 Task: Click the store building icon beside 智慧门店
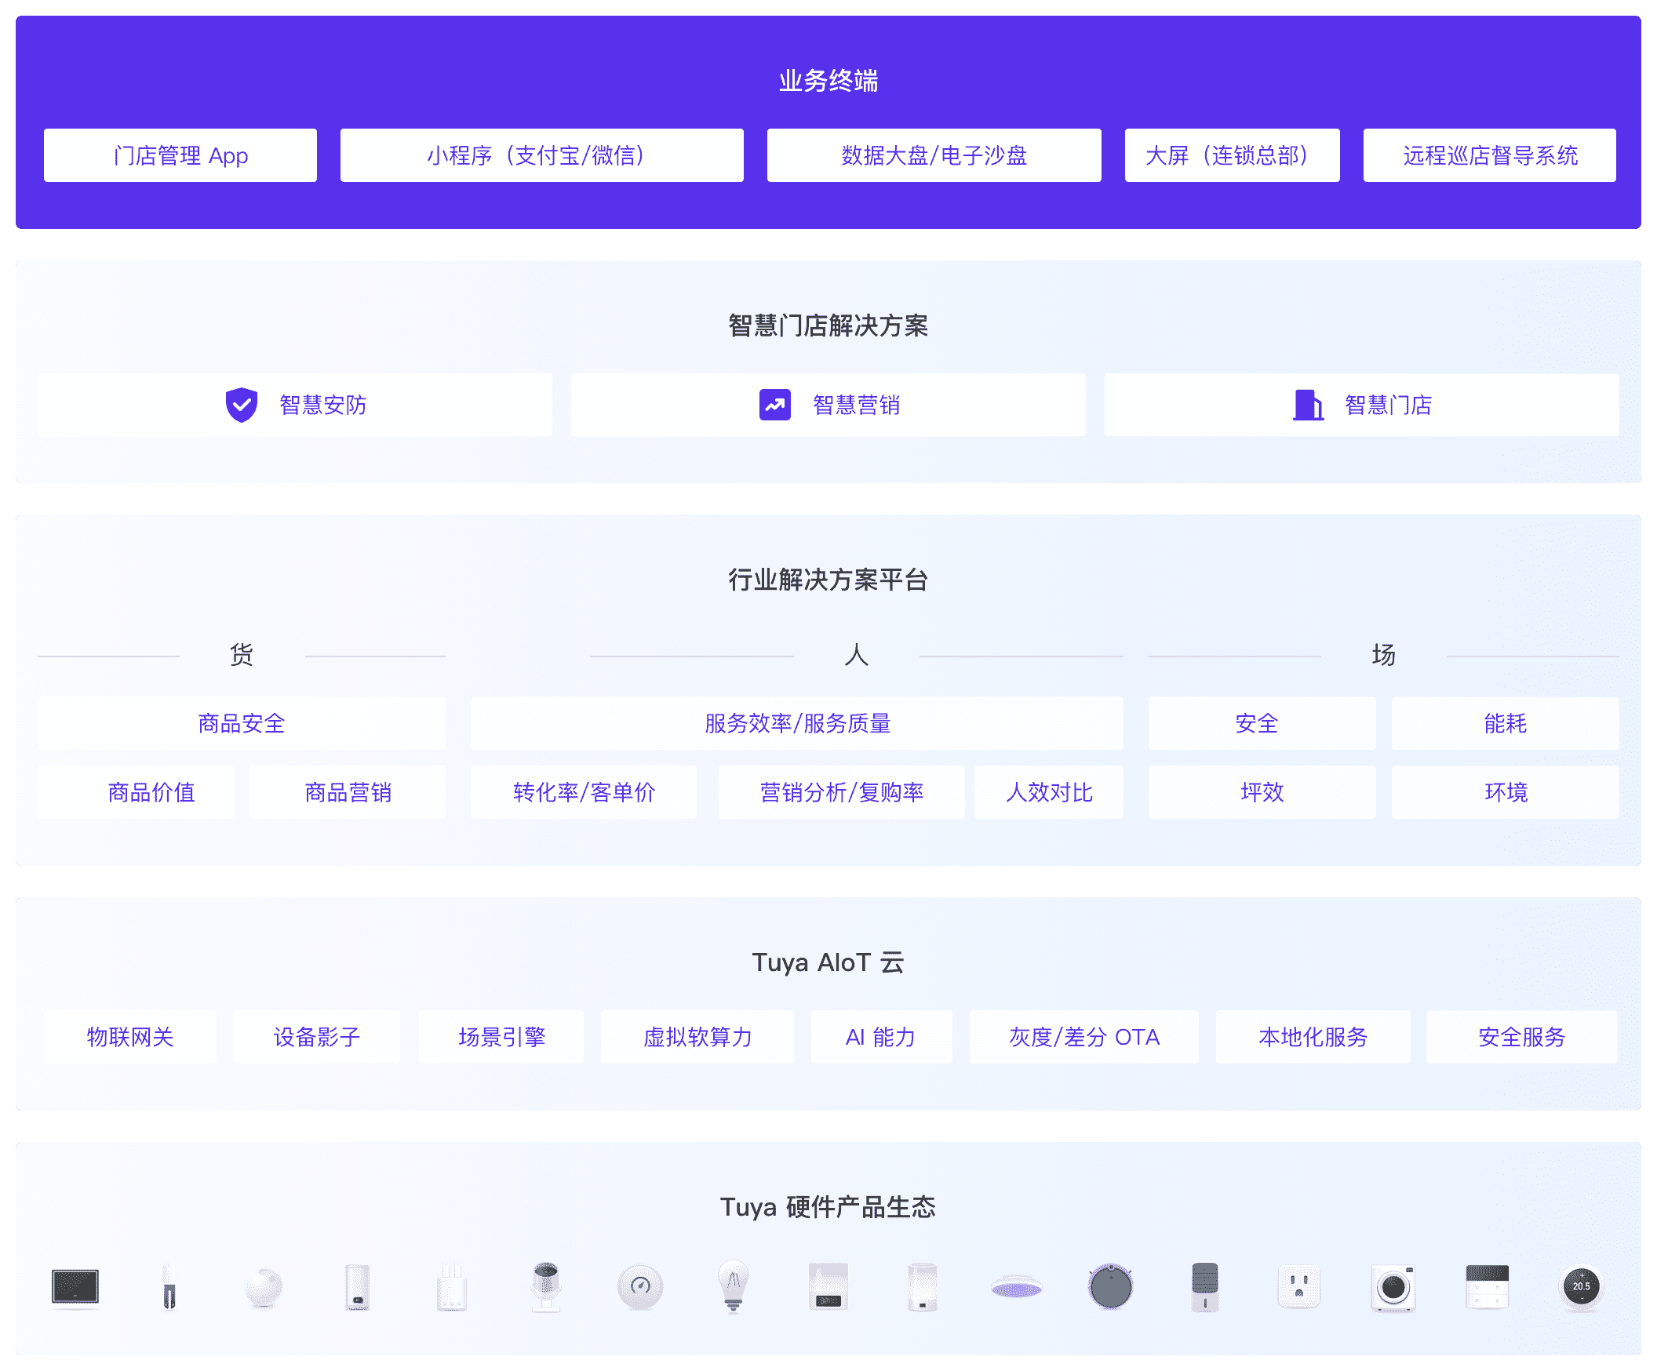(x=1307, y=405)
